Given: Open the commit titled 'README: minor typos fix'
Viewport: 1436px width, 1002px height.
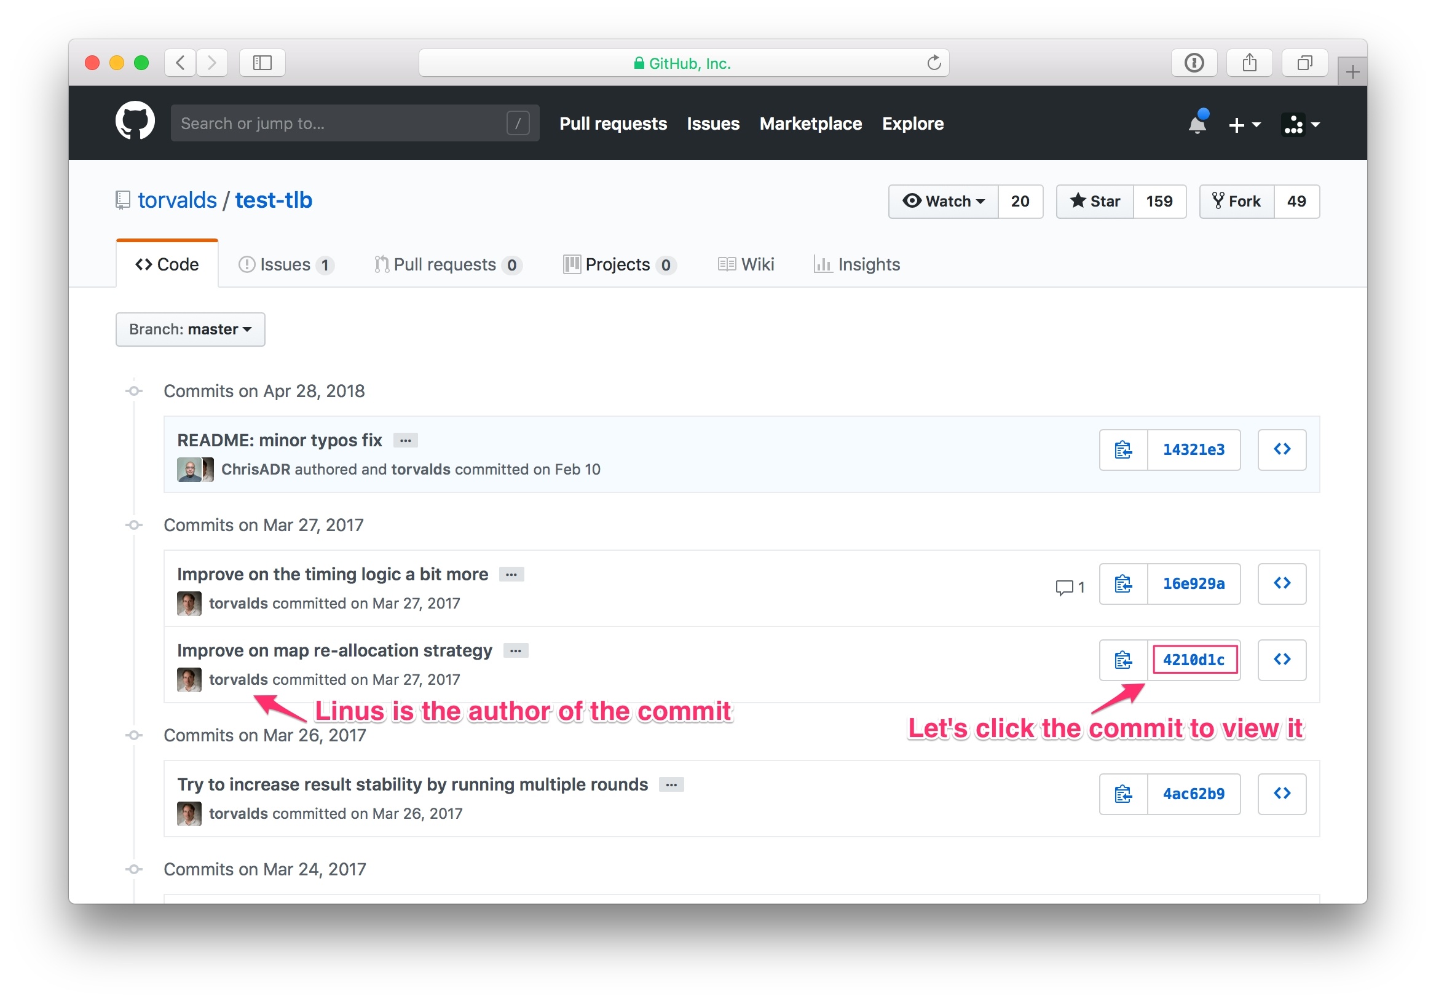Looking at the screenshot, I should 279,440.
